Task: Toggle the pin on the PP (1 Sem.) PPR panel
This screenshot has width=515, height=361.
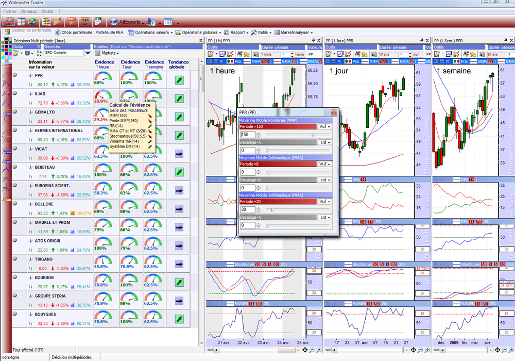Action: click(506, 40)
